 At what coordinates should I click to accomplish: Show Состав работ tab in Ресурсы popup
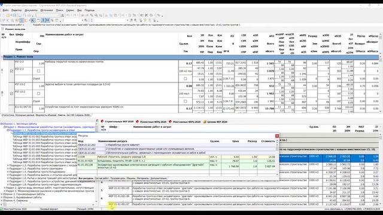[102, 179]
